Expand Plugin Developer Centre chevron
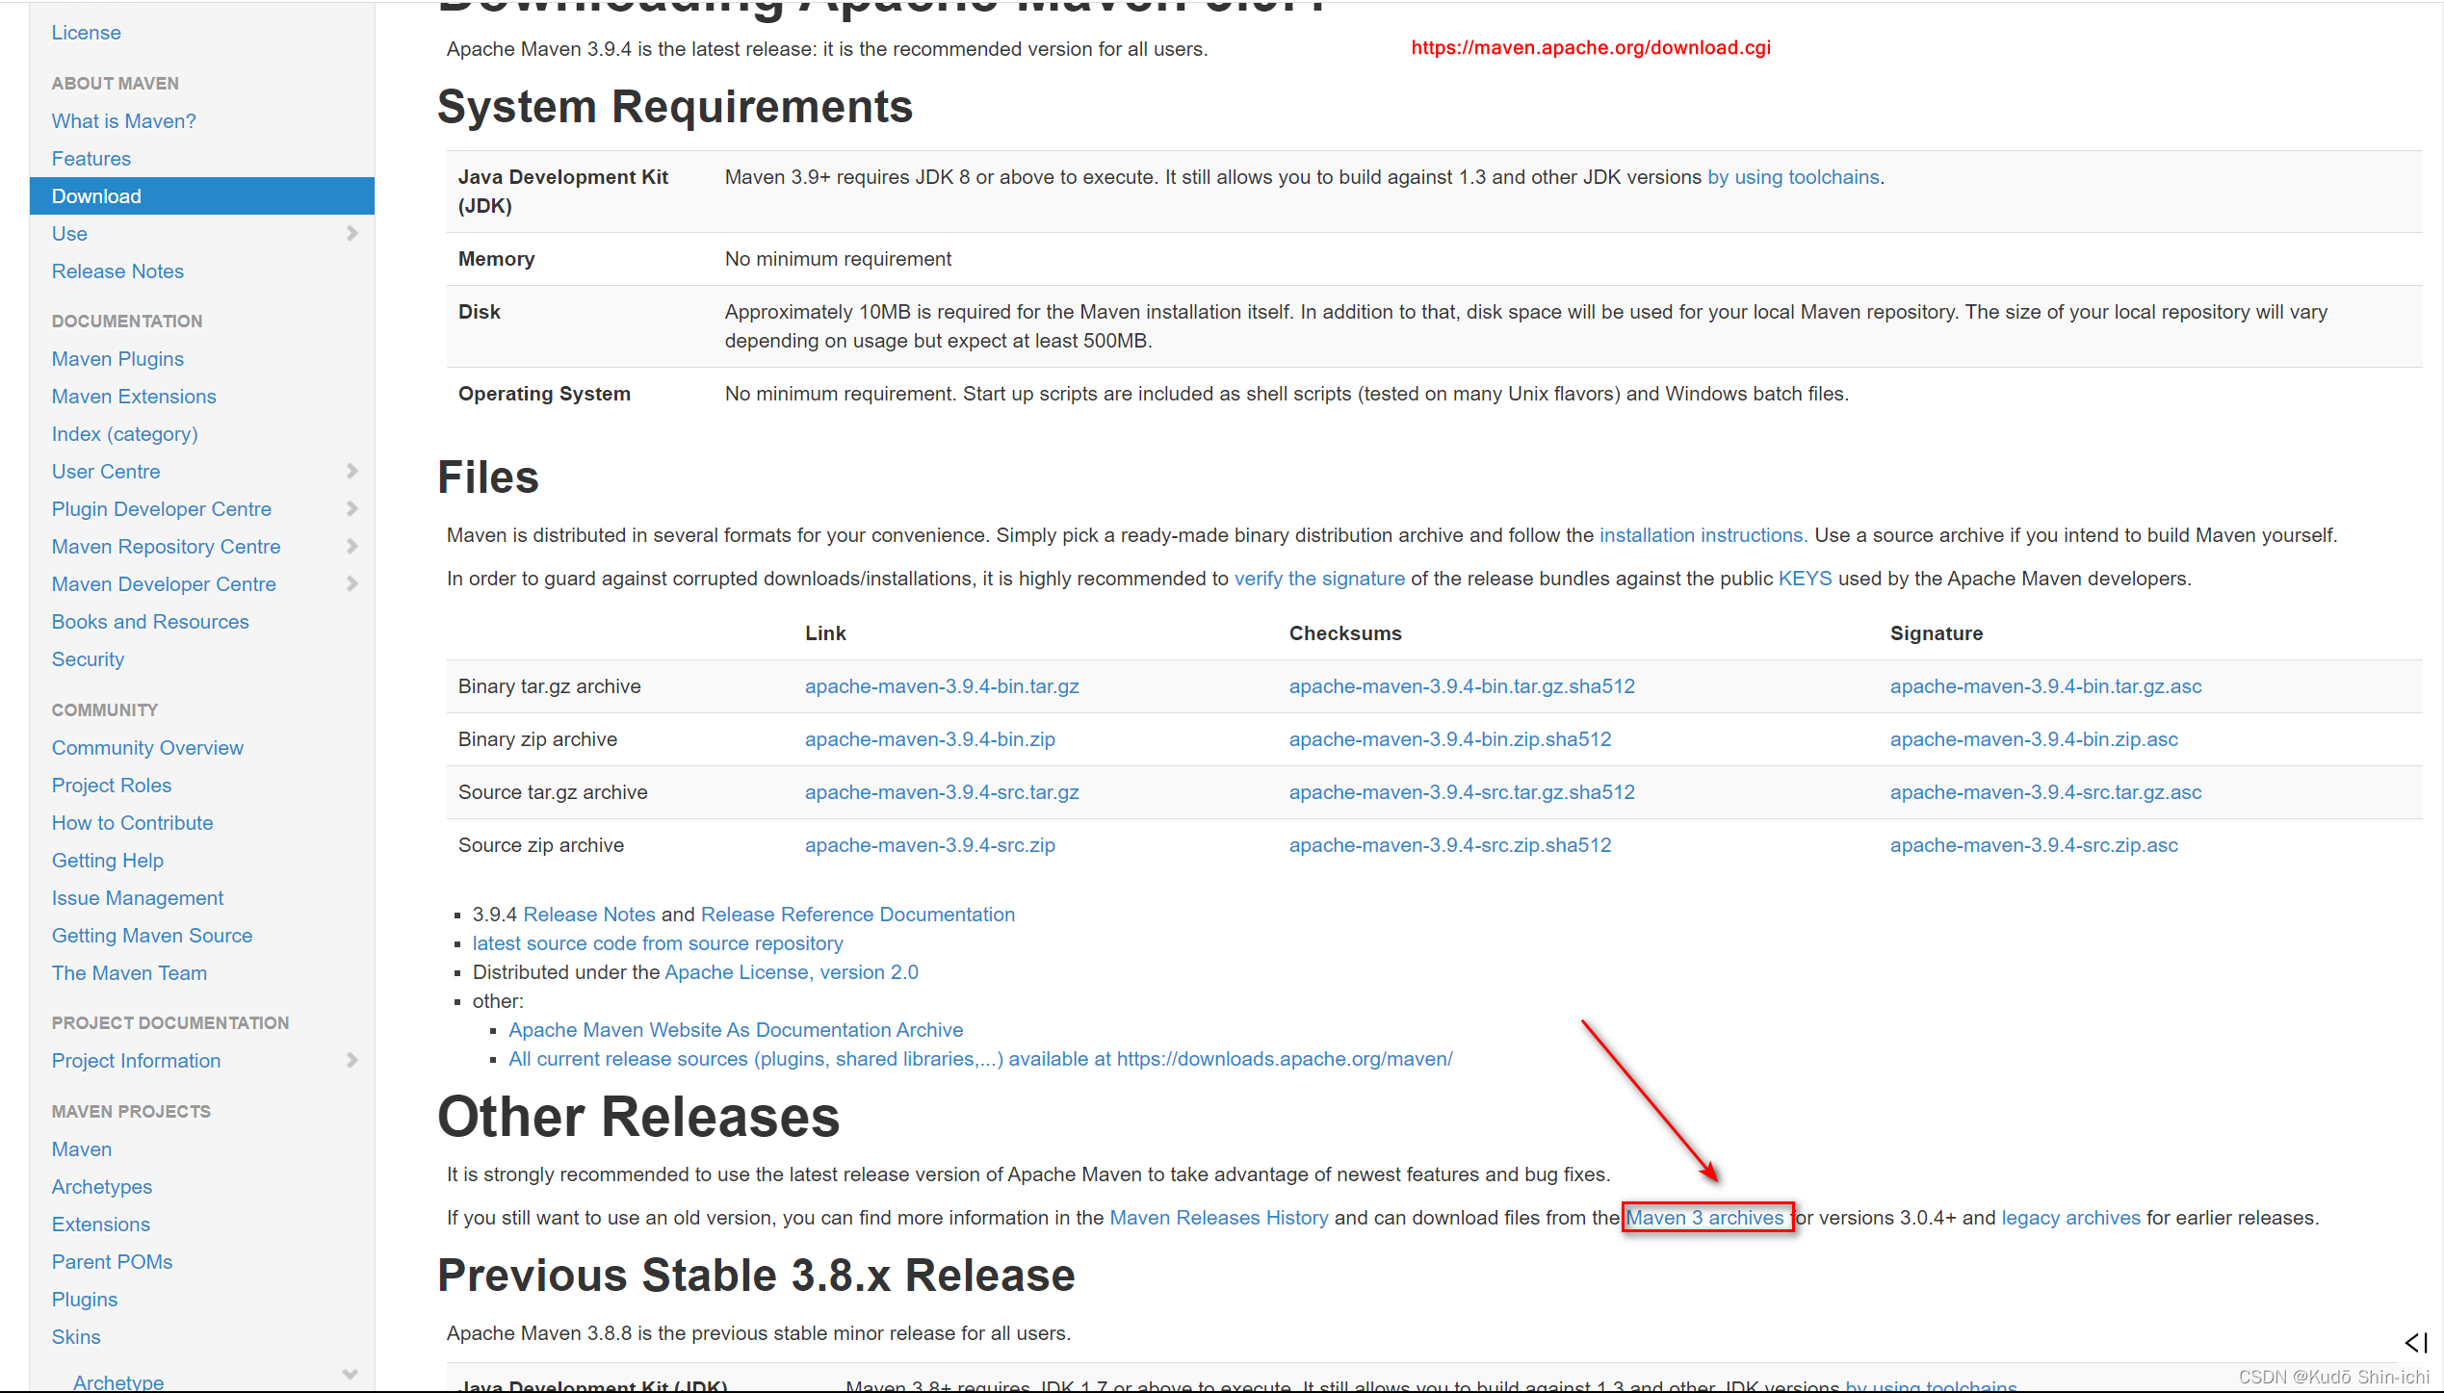Image resolution: width=2444 pixels, height=1393 pixels. click(351, 508)
